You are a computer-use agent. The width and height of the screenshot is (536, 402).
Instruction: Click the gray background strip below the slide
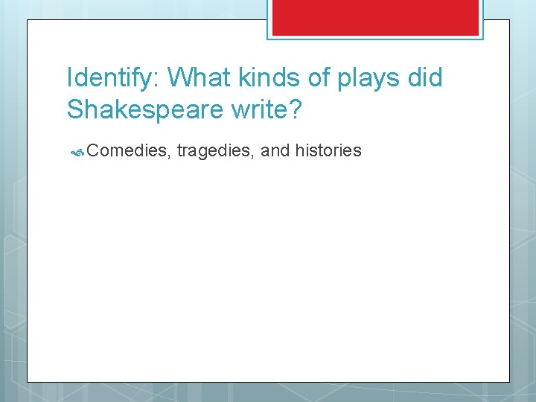[268, 392]
